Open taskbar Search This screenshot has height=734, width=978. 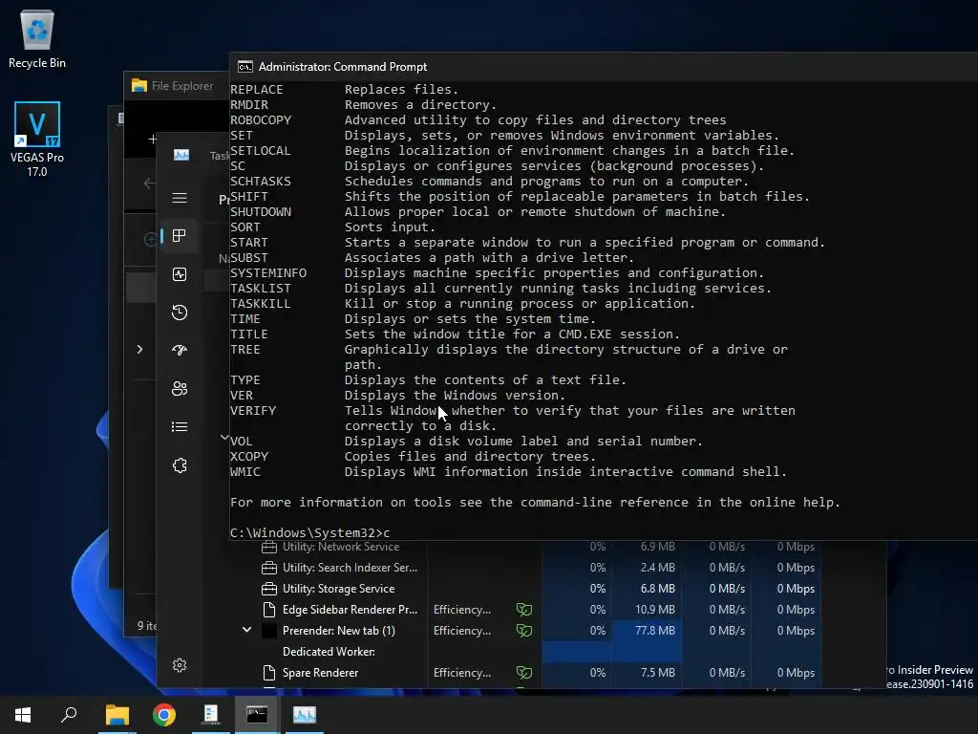point(69,715)
